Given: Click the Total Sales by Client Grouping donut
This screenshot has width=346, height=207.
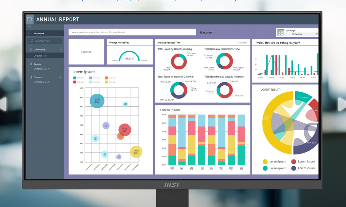Looking at the screenshot, I should coord(179,62).
